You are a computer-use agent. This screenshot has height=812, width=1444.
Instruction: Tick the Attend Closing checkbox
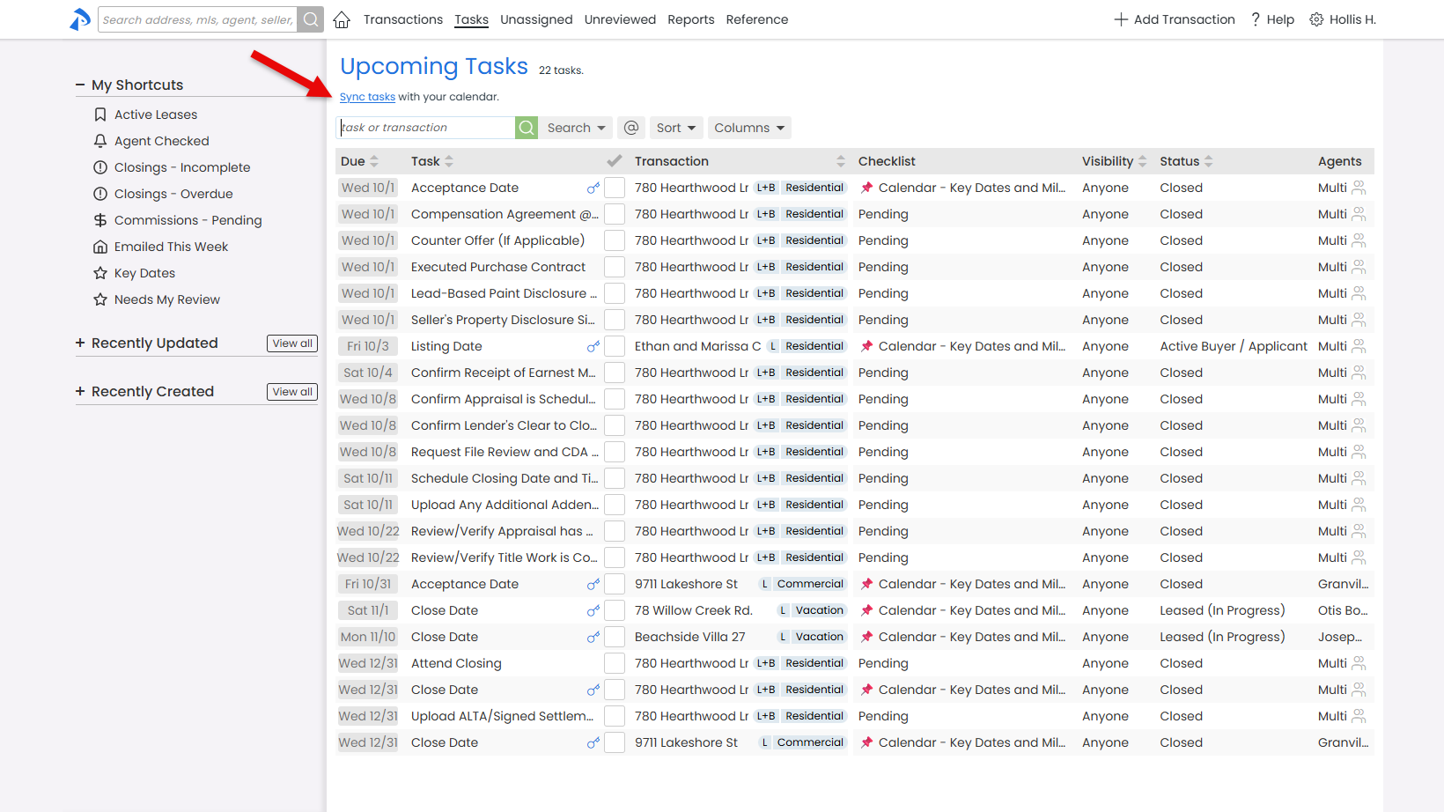(x=615, y=663)
